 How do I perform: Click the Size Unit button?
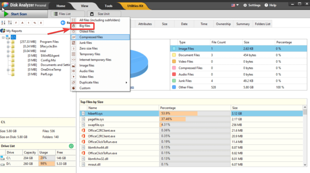104,14
